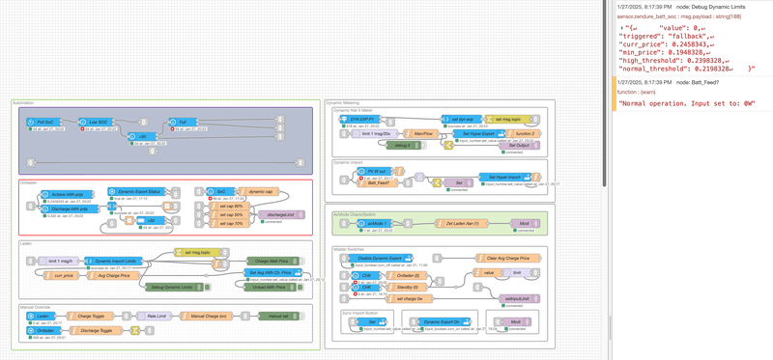
Task: Select the Full node in Automation group
Action: pos(183,122)
